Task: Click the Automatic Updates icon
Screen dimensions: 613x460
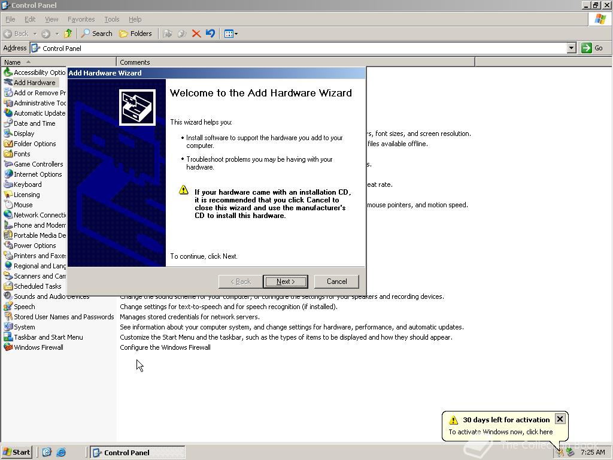Action: click(x=8, y=113)
